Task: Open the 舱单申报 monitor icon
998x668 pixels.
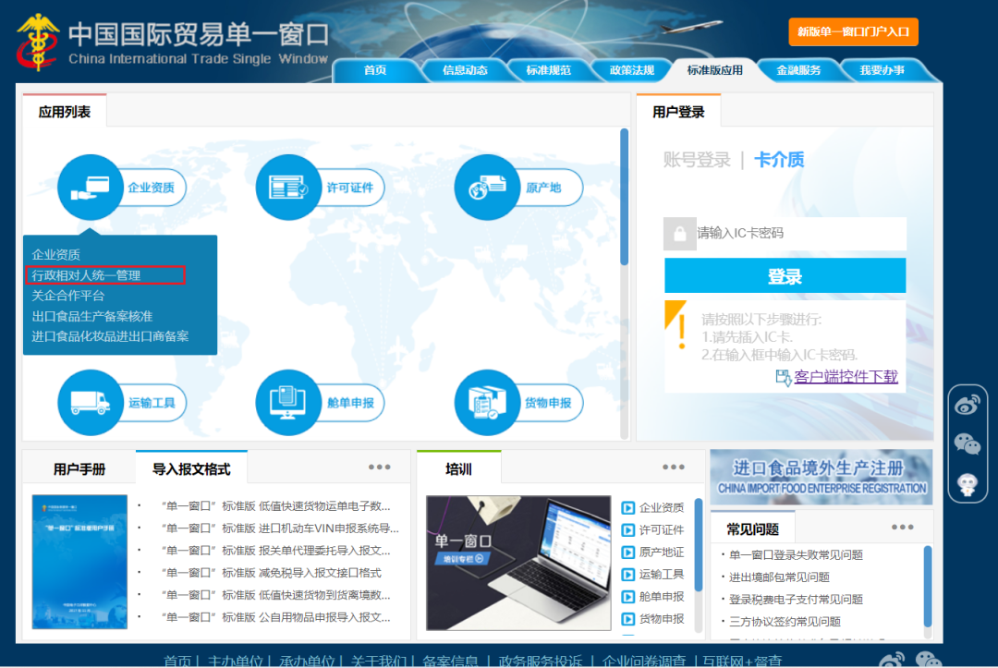Action: tap(287, 402)
